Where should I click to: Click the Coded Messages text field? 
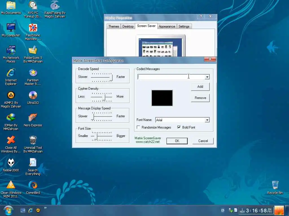pos(171,77)
